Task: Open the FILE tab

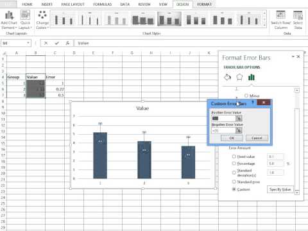Action: coord(8,4)
